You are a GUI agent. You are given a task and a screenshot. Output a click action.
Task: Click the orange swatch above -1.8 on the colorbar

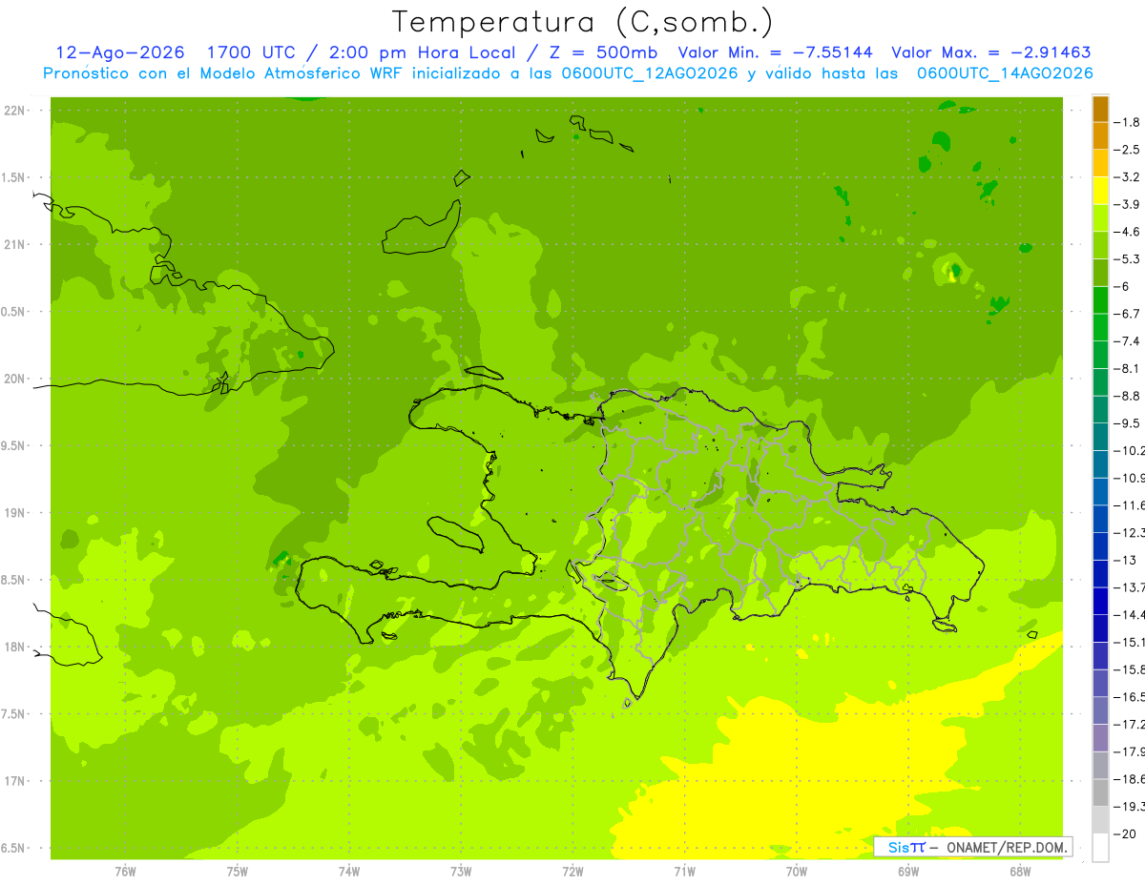1100,109
